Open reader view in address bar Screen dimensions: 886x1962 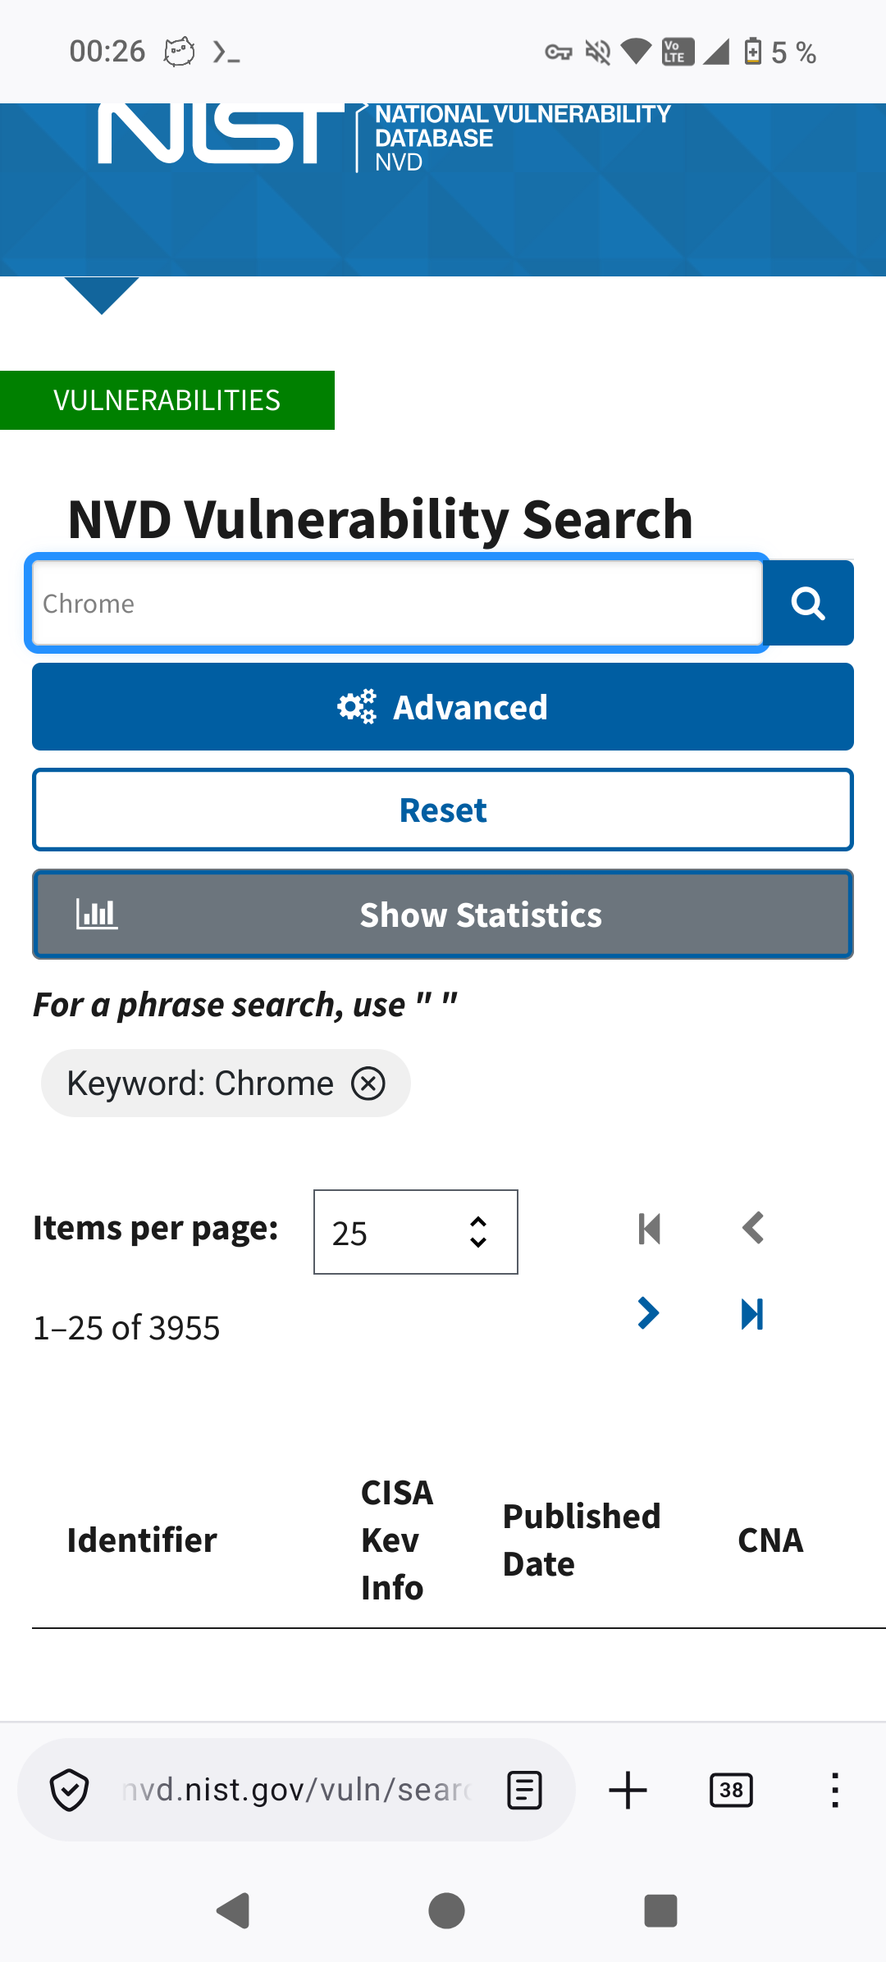pos(524,1790)
